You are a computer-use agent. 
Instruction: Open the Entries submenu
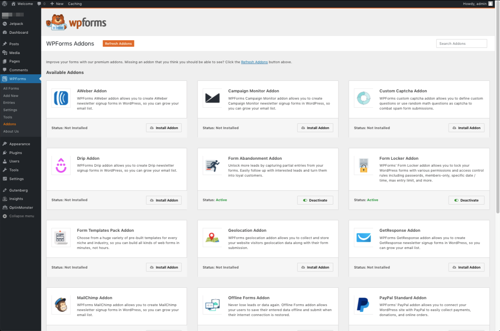point(9,103)
